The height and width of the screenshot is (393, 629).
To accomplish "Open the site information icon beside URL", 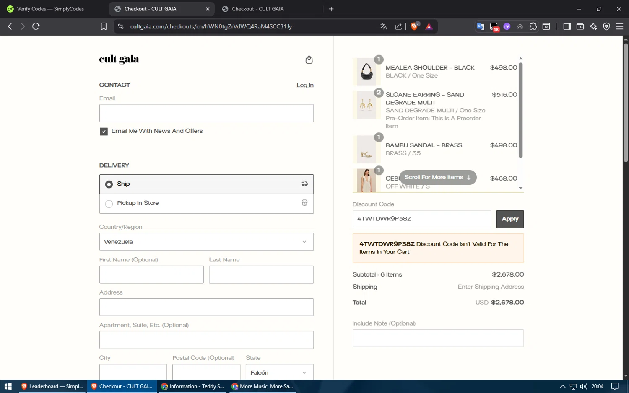I will pos(121,26).
